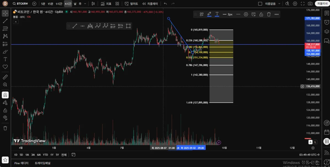Image resolution: width=330 pixels, height=167 pixels.
Task: Open indicator templates grid icon
Action: pyautogui.click(x=117, y=4)
